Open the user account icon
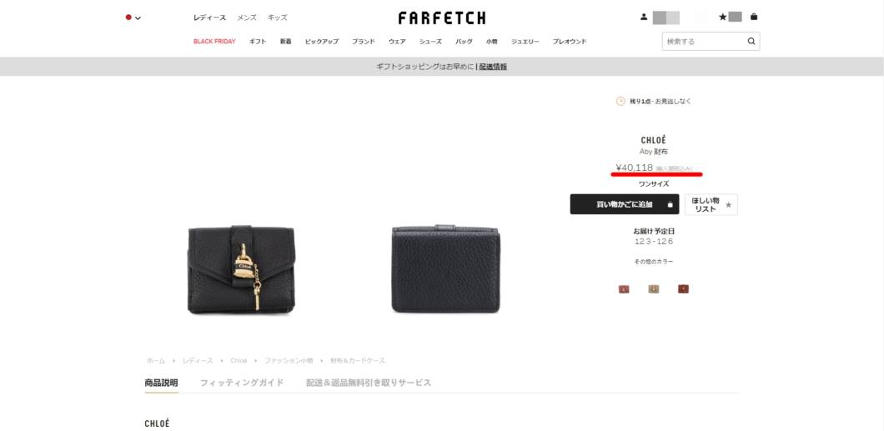Screen dimensions: 884x431 (x=644, y=17)
